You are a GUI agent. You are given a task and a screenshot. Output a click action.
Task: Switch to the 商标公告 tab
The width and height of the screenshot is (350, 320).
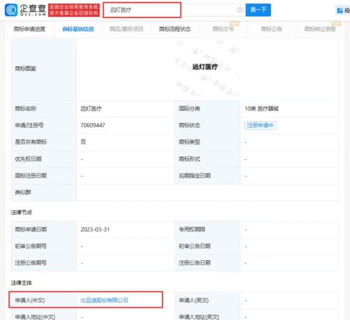click(x=272, y=29)
